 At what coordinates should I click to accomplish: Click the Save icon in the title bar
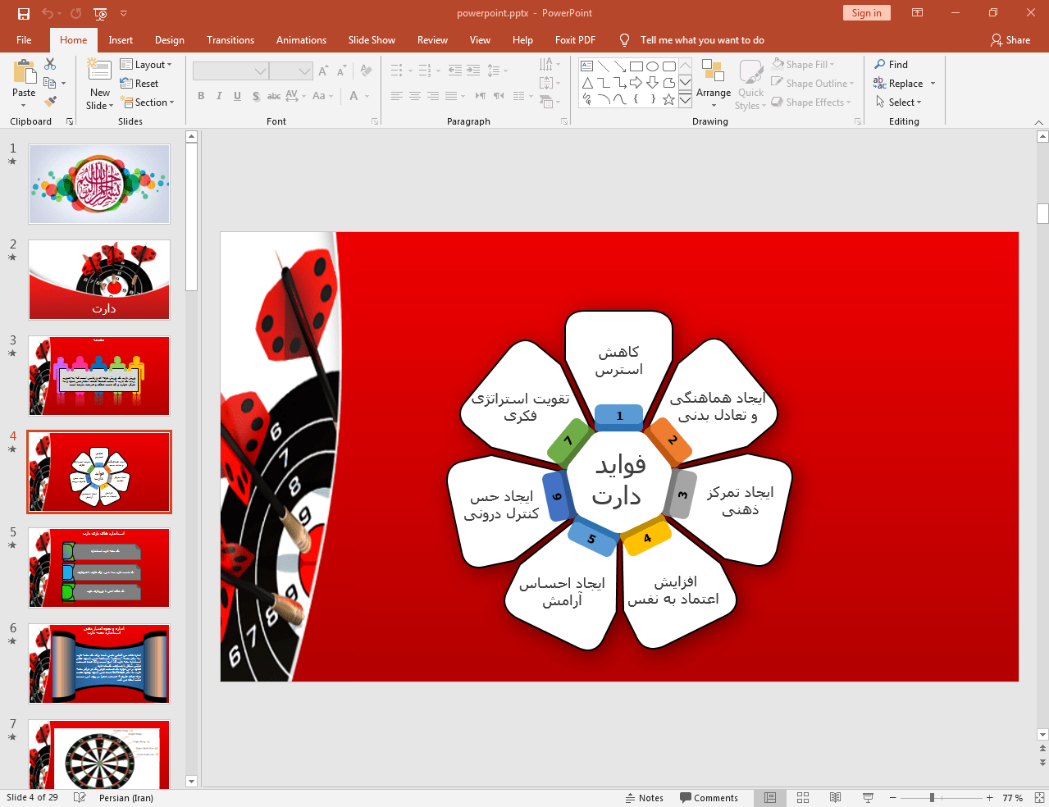[x=24, y=13]
